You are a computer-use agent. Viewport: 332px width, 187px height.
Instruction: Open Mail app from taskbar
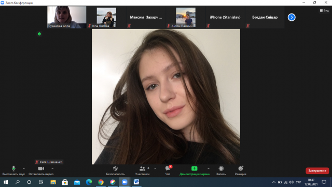(x=77, y=182)
